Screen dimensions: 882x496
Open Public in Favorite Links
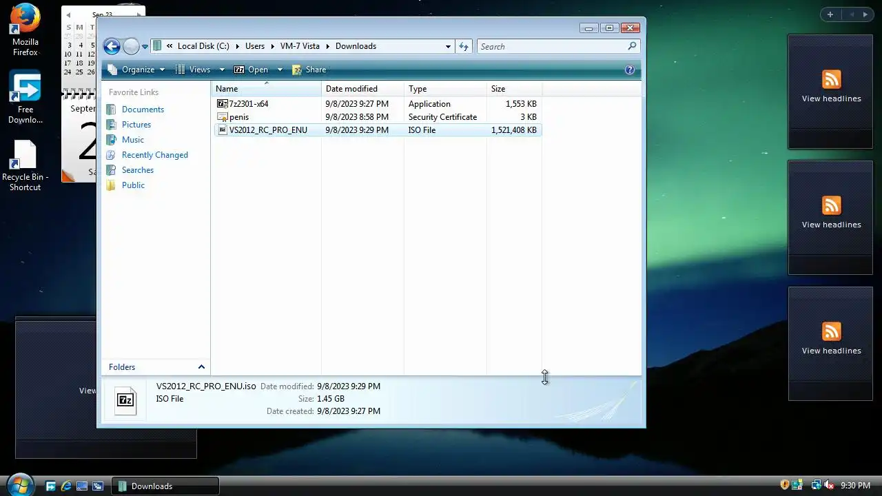133,185
